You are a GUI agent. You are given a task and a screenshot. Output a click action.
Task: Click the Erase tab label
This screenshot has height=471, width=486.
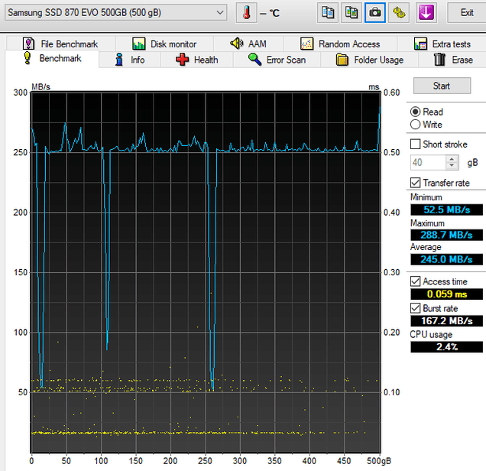point(462,60)
